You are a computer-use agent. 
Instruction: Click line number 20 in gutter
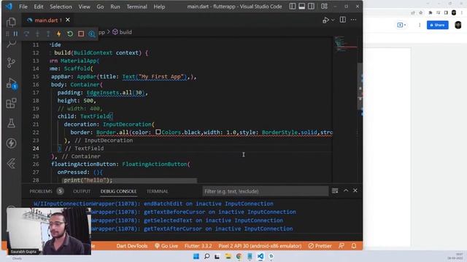(x=36, y=116)
